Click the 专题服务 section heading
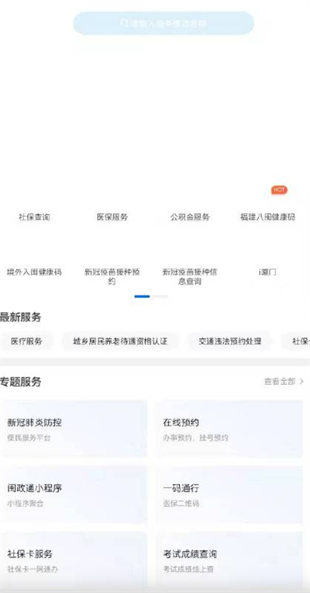Screen dimensions: 310x593 20,382
